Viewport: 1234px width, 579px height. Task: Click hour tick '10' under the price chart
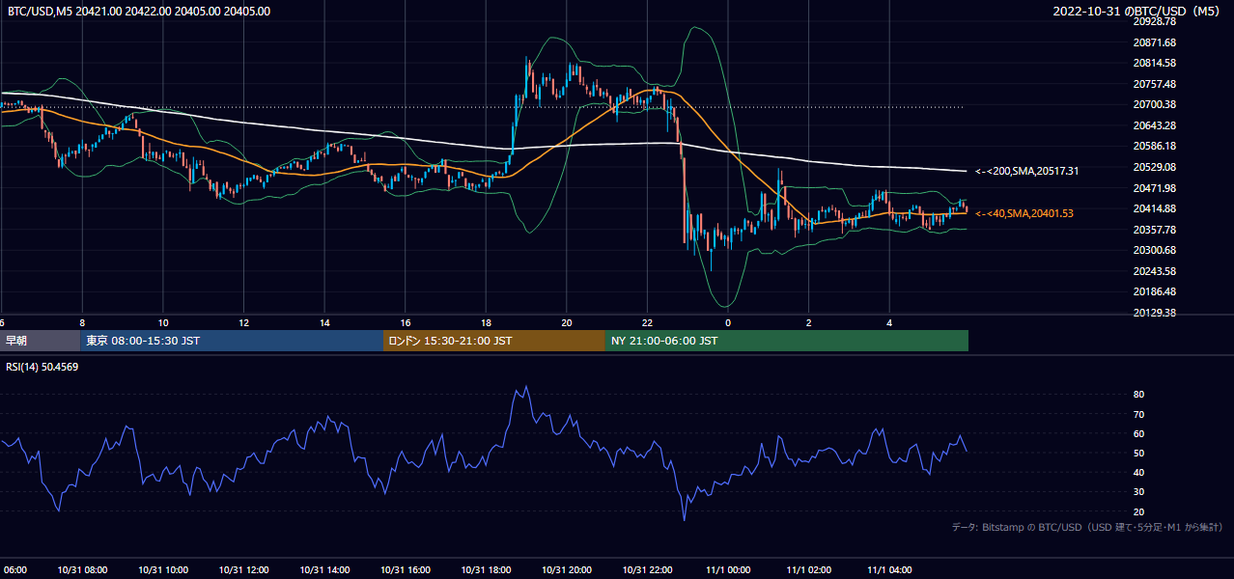(x=163, y=322)
